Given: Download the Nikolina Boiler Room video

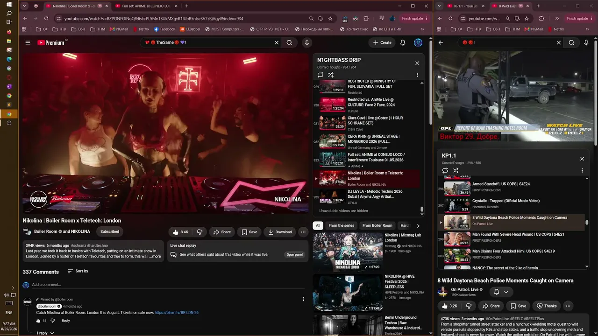Looking at the screenshot, I should [280, 232].
